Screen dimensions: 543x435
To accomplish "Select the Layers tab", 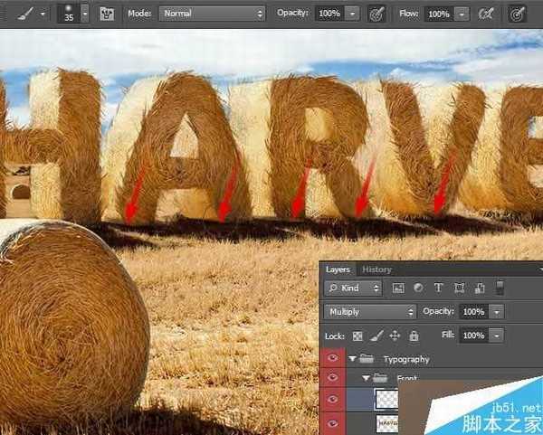I will [338, 270].
